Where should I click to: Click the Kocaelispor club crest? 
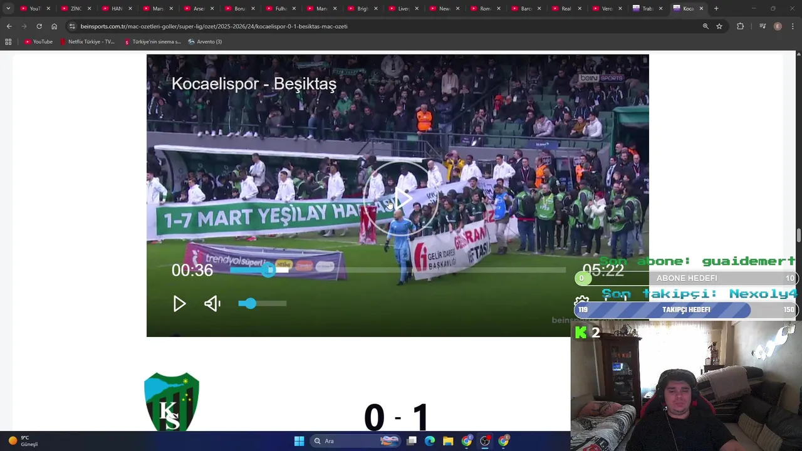click(172, 402)
